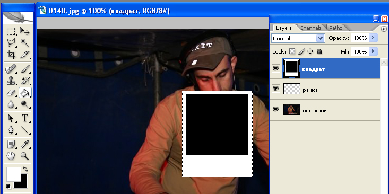This screenshot has height=194, width=389.
Task: Activate the Crop tool
Action: 11,54
